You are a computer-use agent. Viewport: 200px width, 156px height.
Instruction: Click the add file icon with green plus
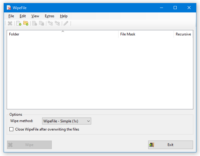[19, 23]
